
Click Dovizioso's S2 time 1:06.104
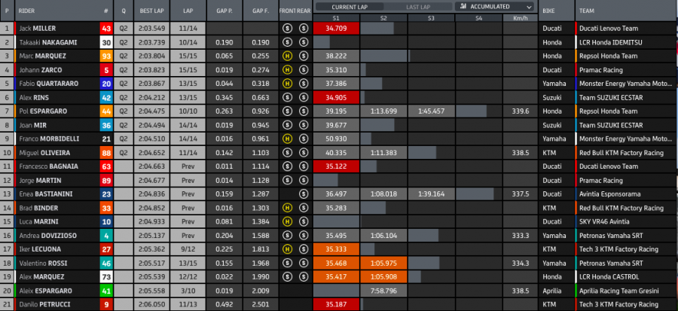pyautogui.click(x=384, y=236)
